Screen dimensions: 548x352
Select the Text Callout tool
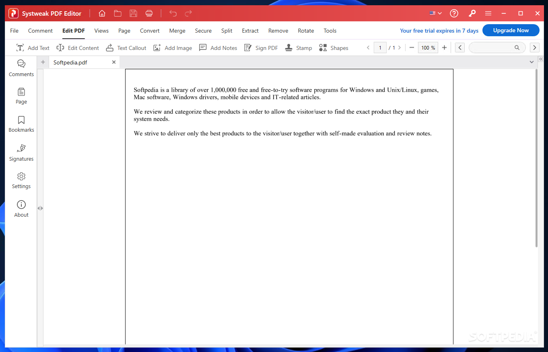(x=126, y=48)
